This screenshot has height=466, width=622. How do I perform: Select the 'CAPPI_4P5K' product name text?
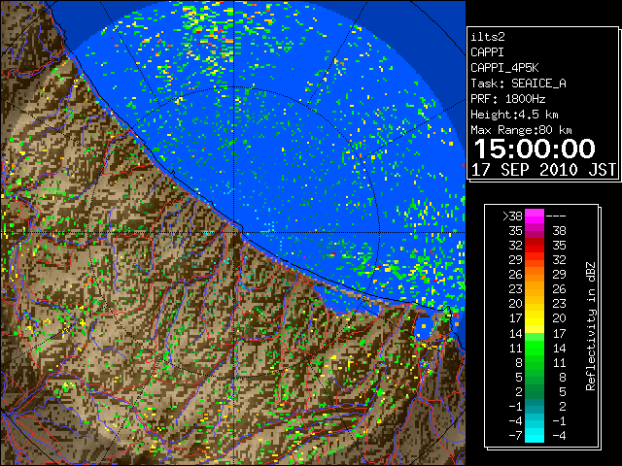504,68
